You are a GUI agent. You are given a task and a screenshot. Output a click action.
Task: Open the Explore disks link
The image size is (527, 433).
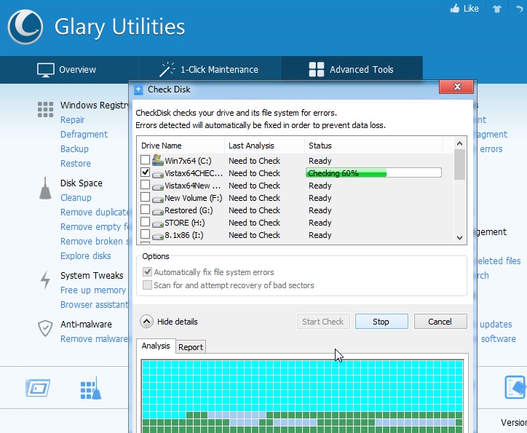pos(86,255)
